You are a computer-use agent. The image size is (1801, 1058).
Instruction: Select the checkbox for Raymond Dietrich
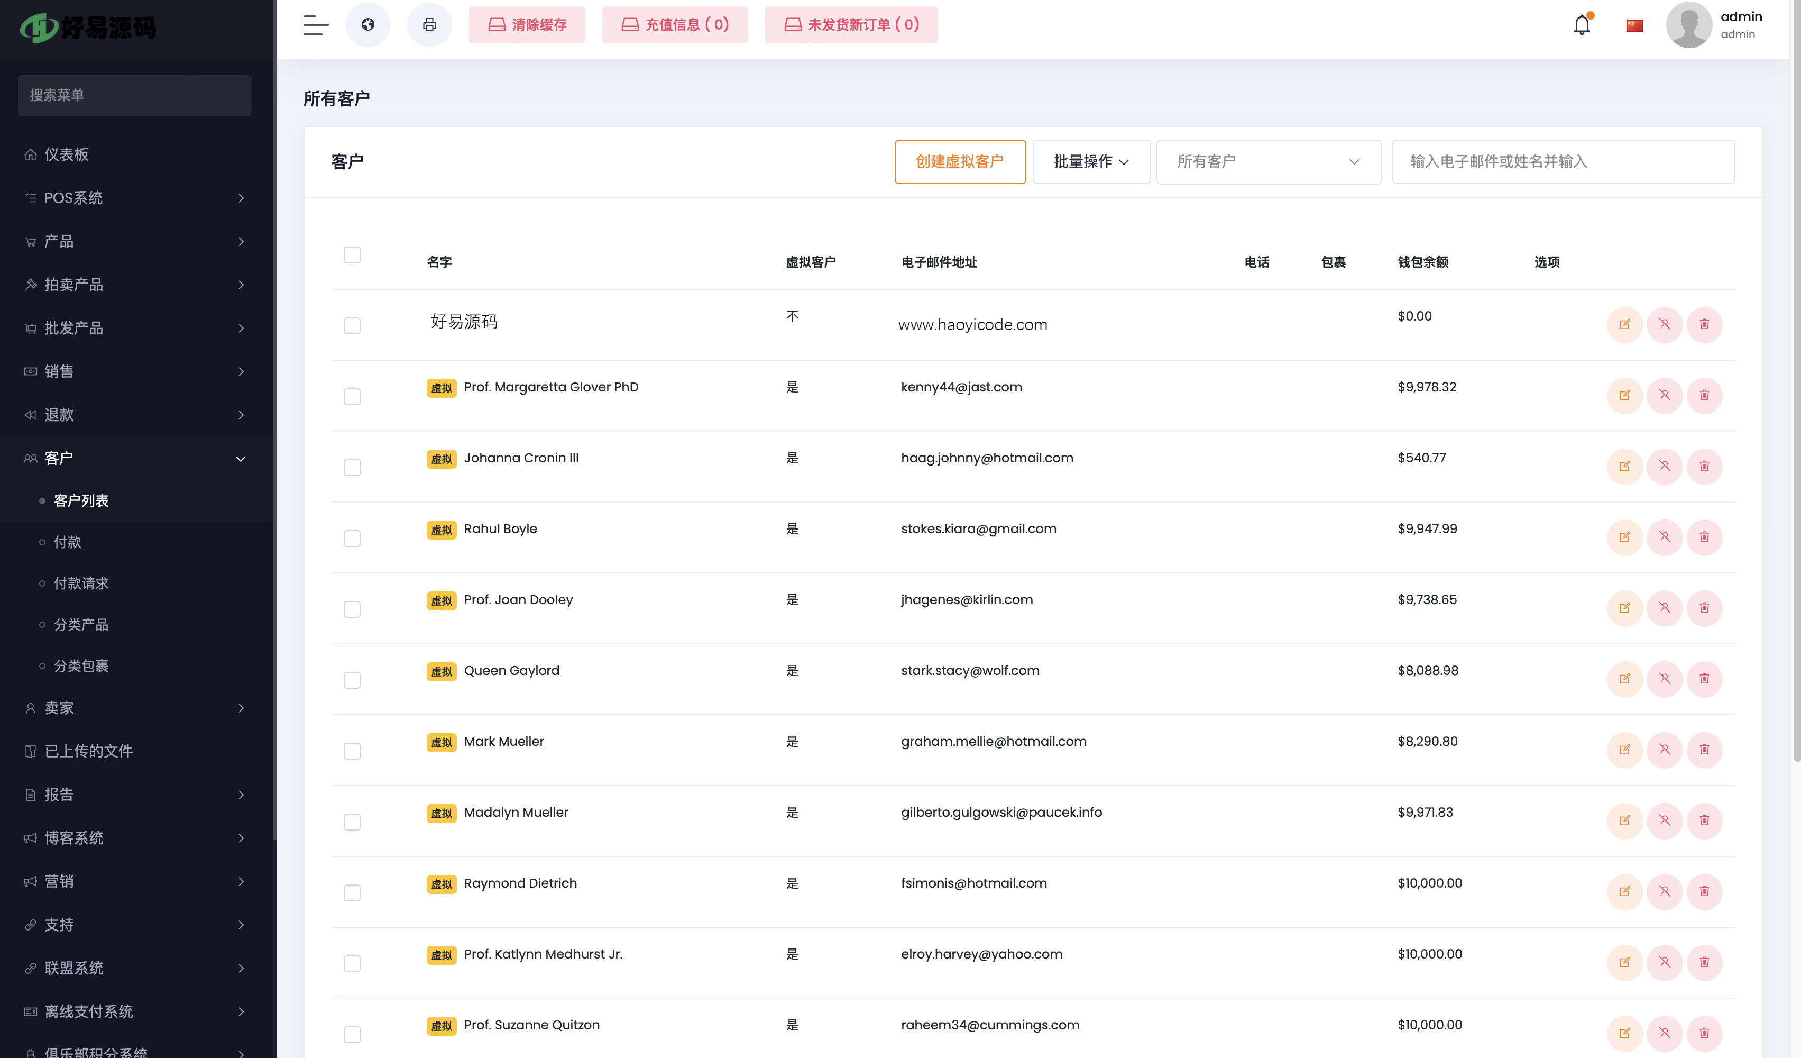[352, 893]
